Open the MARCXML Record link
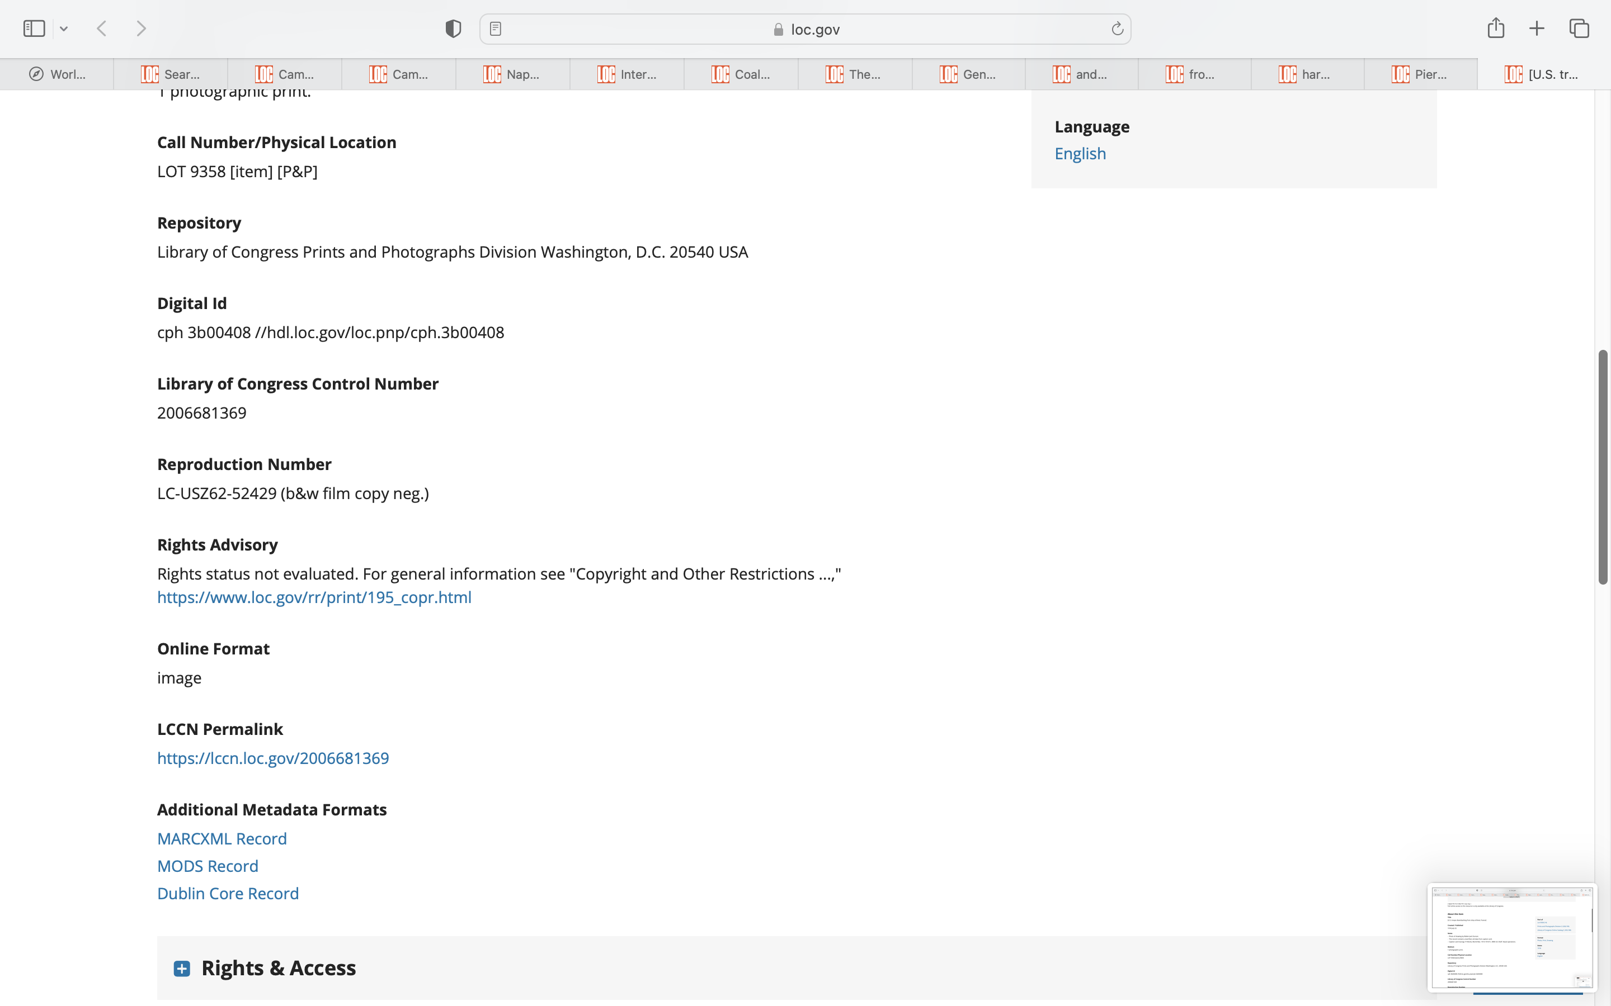Image resolution: width=1611 pixels, height=1006 pixels. tap(222, 838)
